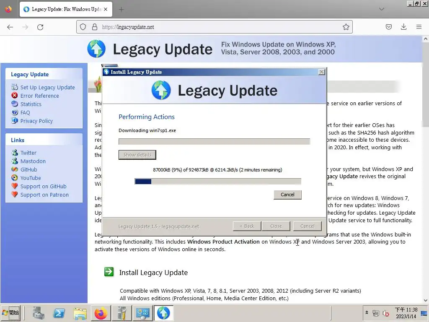This screenshot has width=429, height=322.
Task: Open the Privacy Policy link
Action: 37,121
